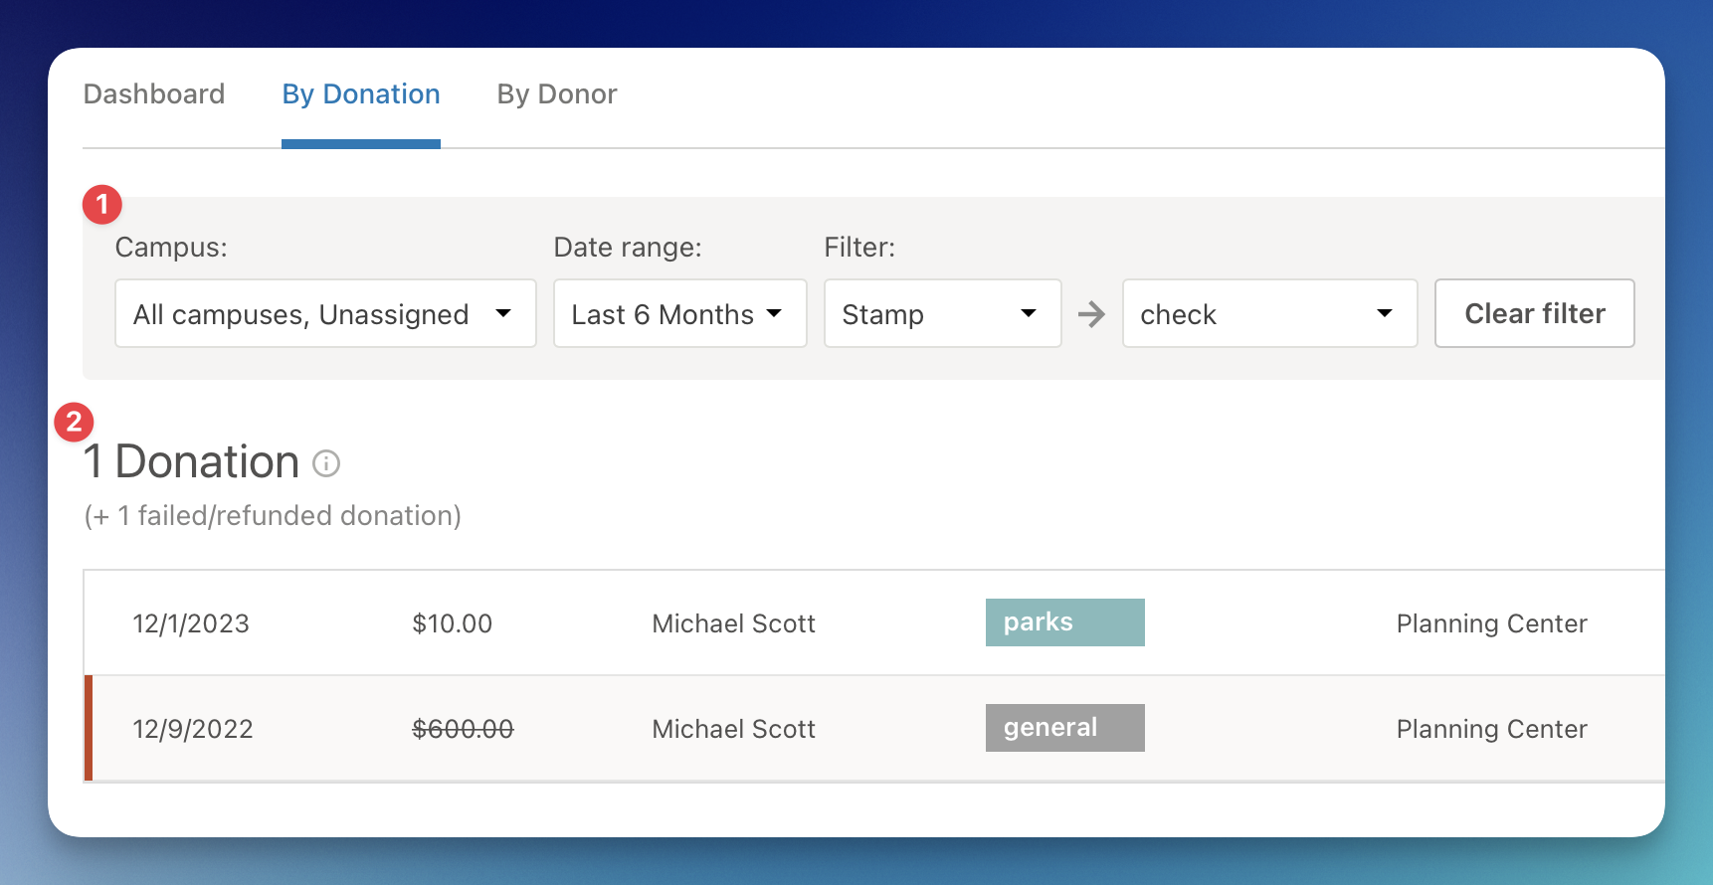Click the red numbered badge 1
Viewport: 1713px width, 885px height.
click(101, 205)
